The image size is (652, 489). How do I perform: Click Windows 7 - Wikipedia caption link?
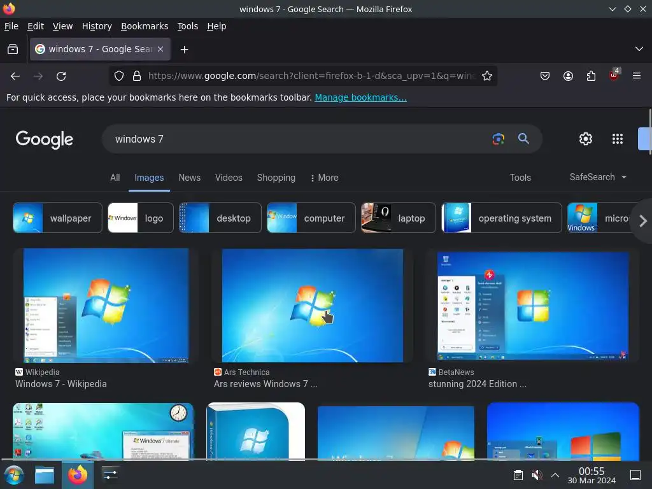click(x=61, y=384)
